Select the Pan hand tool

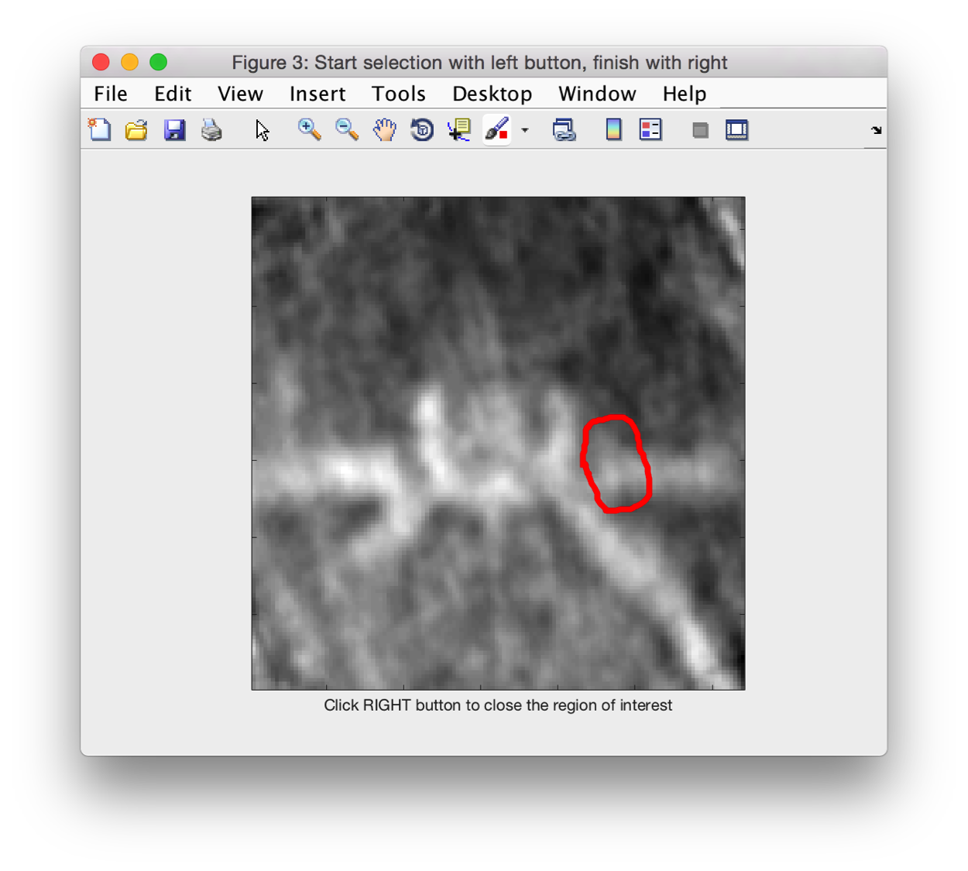[384, 129]
